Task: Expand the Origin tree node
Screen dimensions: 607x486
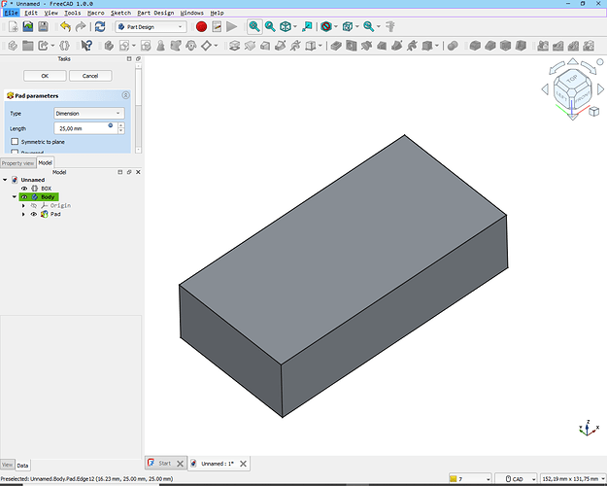Action: click(23, 205)
